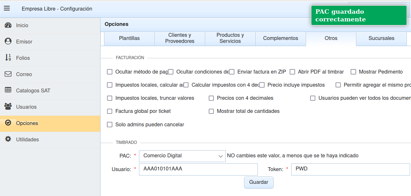
Task: Enable Enviar factura en ZIP checkbox
Action: pos(232,72)
